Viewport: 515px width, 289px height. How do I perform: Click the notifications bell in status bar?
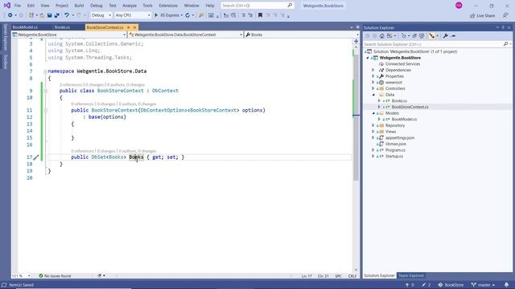click(506, 285)
